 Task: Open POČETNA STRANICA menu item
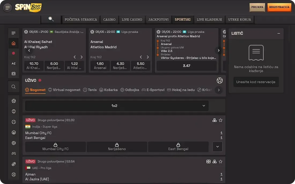(81, 20)
